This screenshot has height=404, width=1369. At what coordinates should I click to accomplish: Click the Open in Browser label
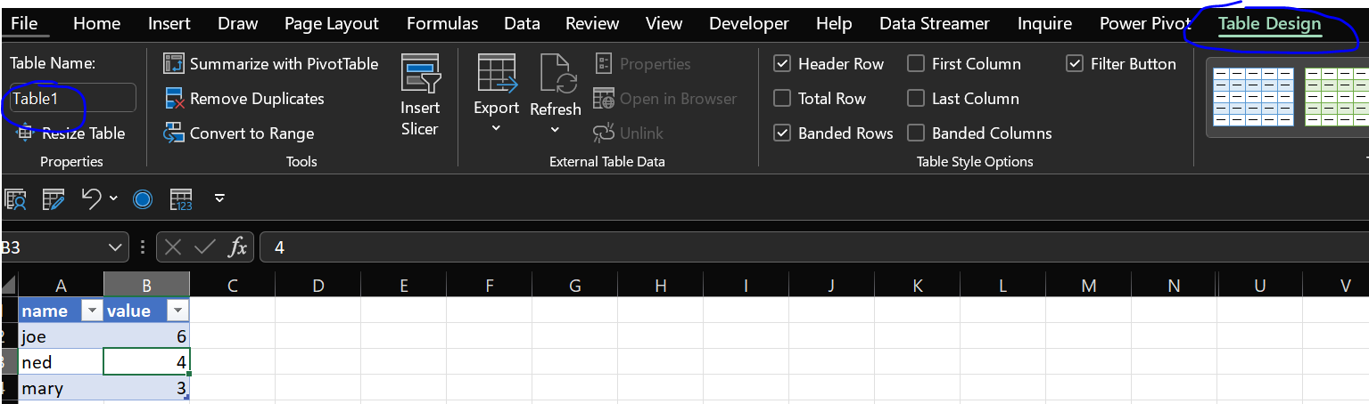[x=679, y=99]
